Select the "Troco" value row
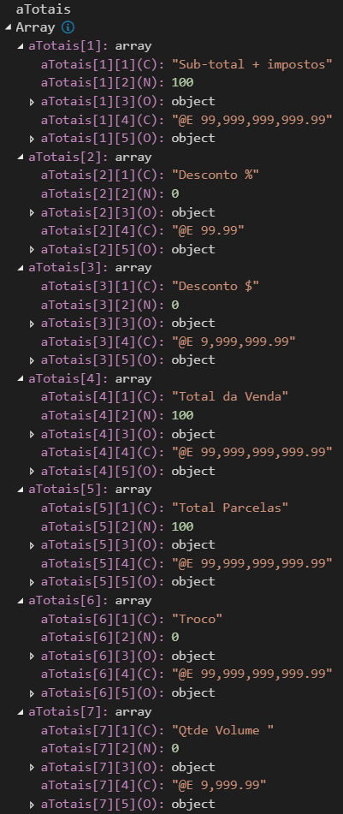 coord(132,619)
